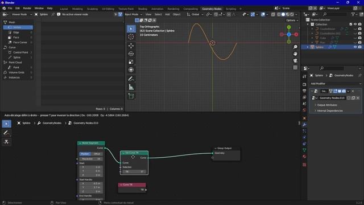Open the viewport Options dropdown
This screenshot has width=364, height=205.
click(x=292, y=20)
